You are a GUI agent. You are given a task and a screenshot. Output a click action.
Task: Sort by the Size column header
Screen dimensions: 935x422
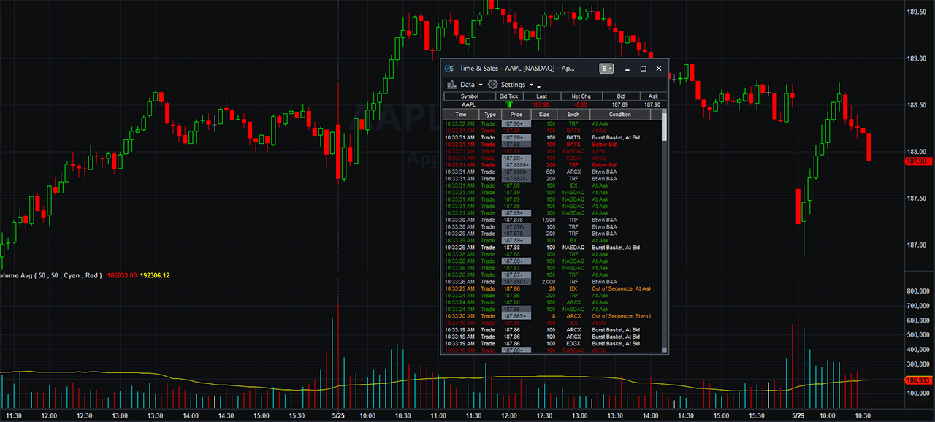[x=544, y=115]
